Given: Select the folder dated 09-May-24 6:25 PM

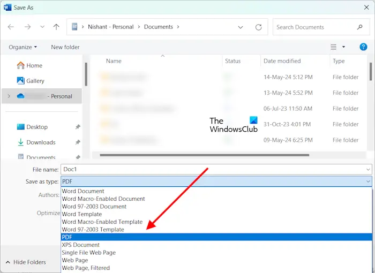Looking at the screenshot, I should [229, 140].
